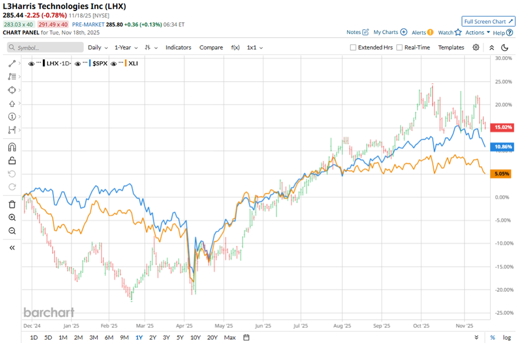Select the Max time range
Screen dimensions: 517x343
pyautogui.click(x=230, y=337)
